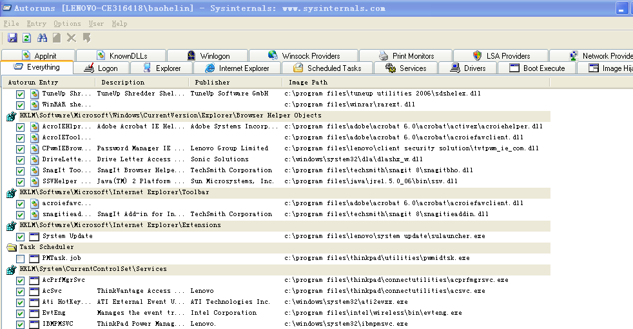Click the Refresh toolbar icon
633x329 pixels.
(26, 38)
